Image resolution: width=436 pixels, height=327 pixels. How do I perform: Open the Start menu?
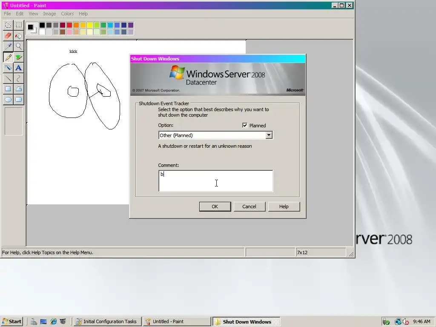coord(11,321)
